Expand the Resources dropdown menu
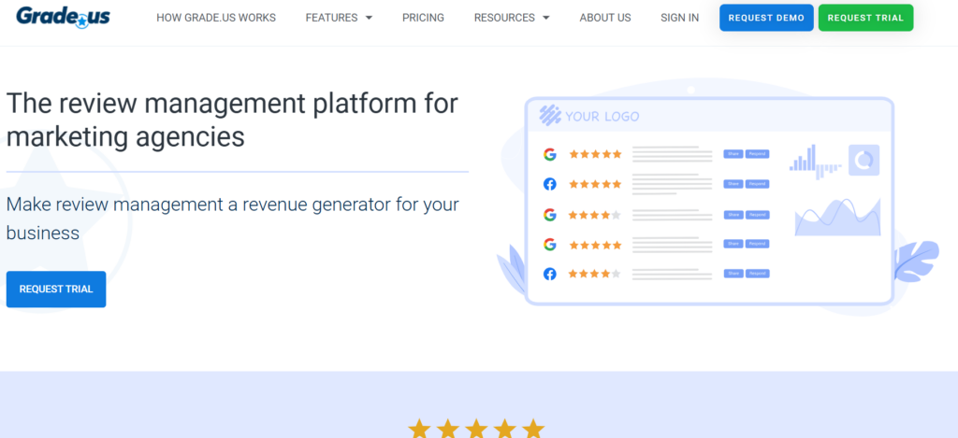Viewport: 958px width, 438px height. click(x=512, y=18)
